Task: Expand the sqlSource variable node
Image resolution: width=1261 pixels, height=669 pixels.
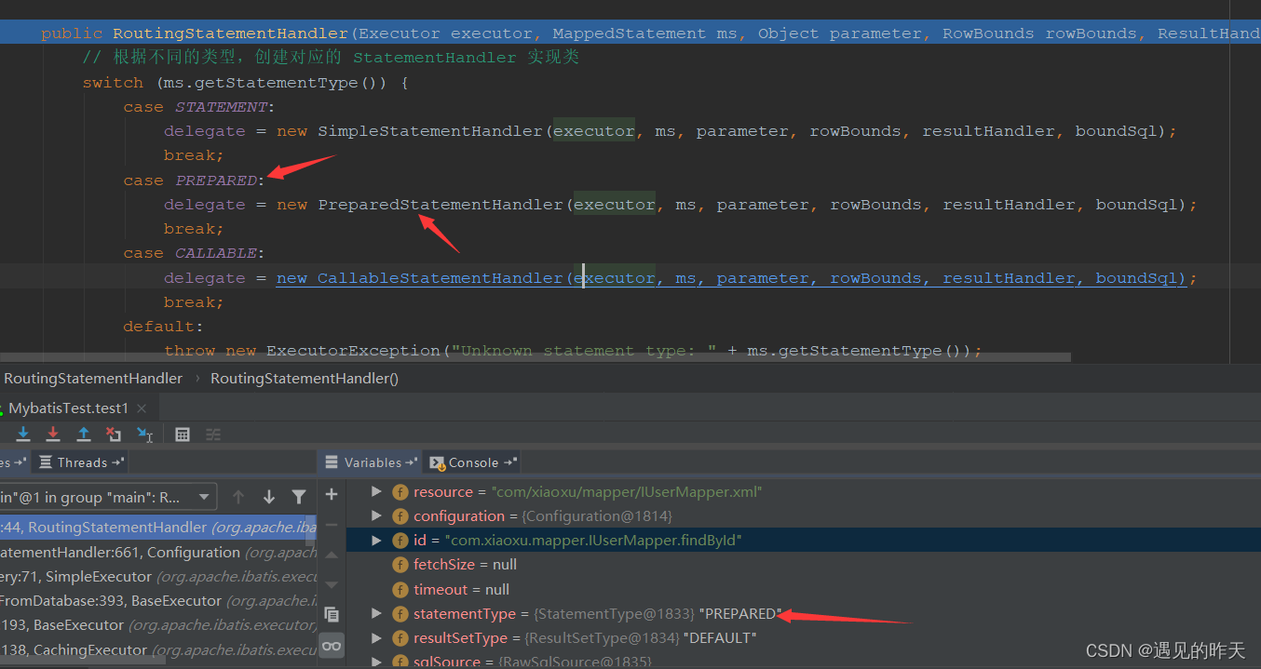Action: (376, 662)
